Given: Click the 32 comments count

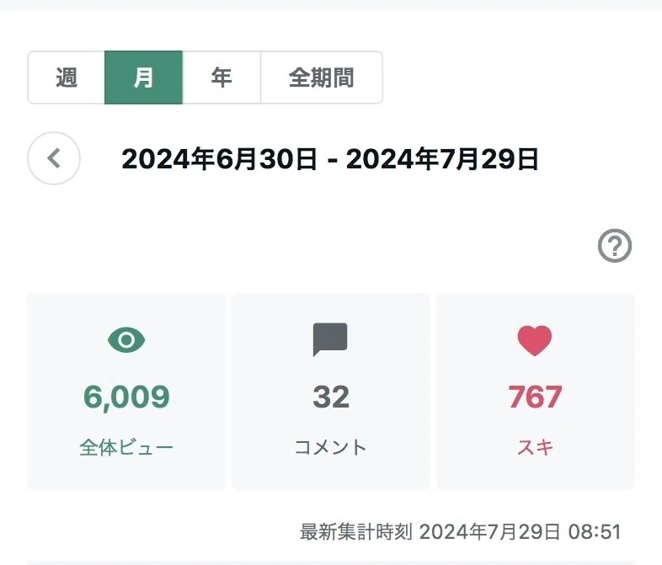Looking at the screenshot, I should (x=331, y=397).
